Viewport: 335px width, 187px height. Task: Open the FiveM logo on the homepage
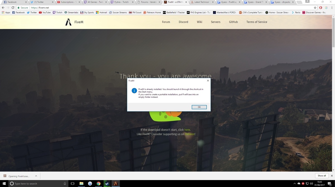click(x=68, y=22)
